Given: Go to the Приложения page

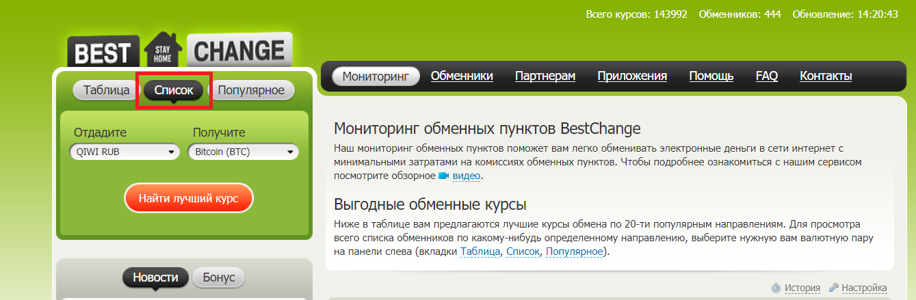Looking at the screenshot, I should [632, 76].
